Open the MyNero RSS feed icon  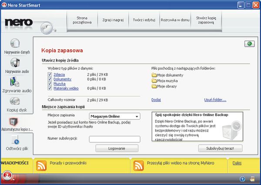(138, 165)
